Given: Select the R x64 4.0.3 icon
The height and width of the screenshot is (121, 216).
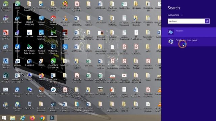Looking at the screenshot, I should [29, 62].
